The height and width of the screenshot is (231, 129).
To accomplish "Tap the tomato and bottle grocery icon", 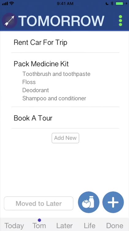I will coord(88,202).
